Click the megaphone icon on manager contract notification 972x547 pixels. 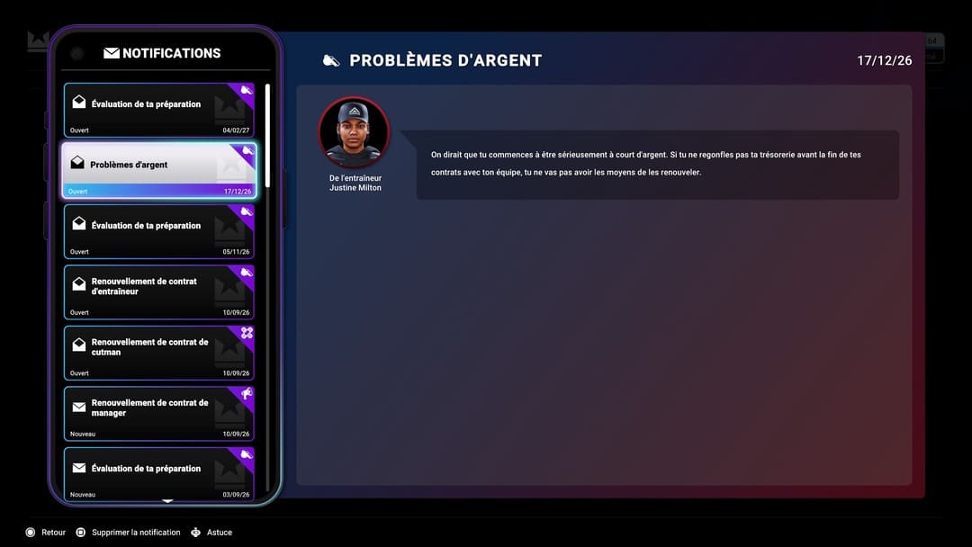point(247,393)
